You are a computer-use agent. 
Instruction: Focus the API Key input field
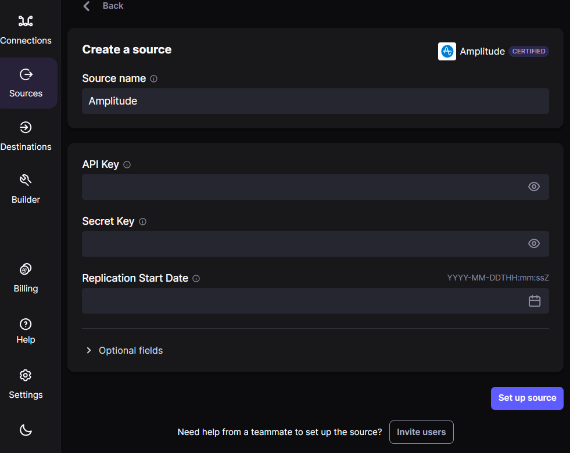pyautogui.click(x=315, y=187)
